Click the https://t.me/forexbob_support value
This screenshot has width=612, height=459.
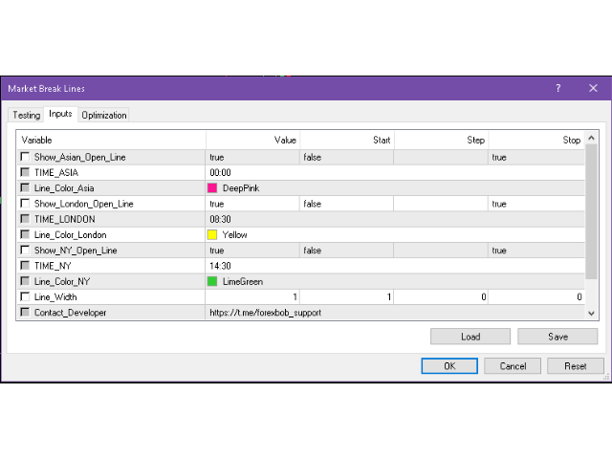tap(266, 313)
